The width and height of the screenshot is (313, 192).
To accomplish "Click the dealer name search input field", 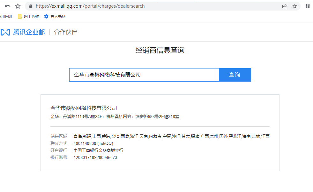I will [x=144, y=75].
